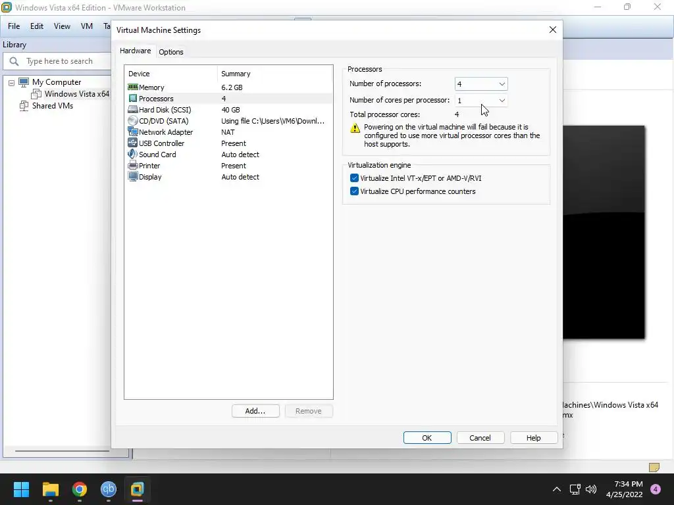This screenshot has height=505, width=674.
Task: Click the yellow warning triangle icon
Action: pos(355,128)
